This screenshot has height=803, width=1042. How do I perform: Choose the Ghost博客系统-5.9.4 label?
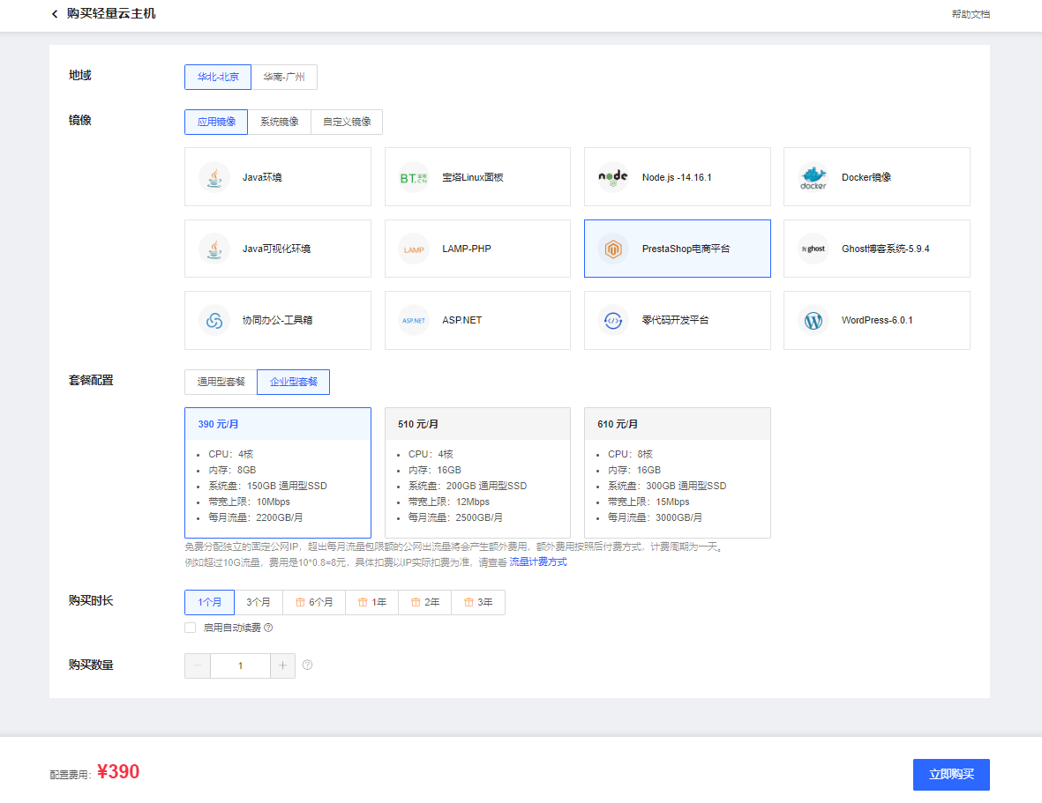pos(885,249)
